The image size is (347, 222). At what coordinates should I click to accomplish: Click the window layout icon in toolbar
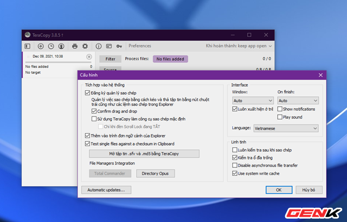click(x=109, y=46)
